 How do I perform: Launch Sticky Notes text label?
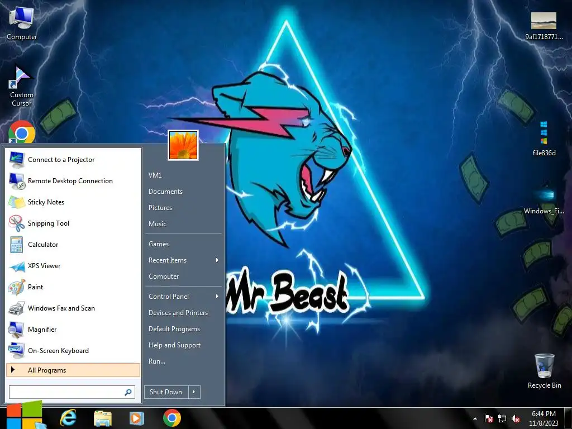(x=46, y=202)
